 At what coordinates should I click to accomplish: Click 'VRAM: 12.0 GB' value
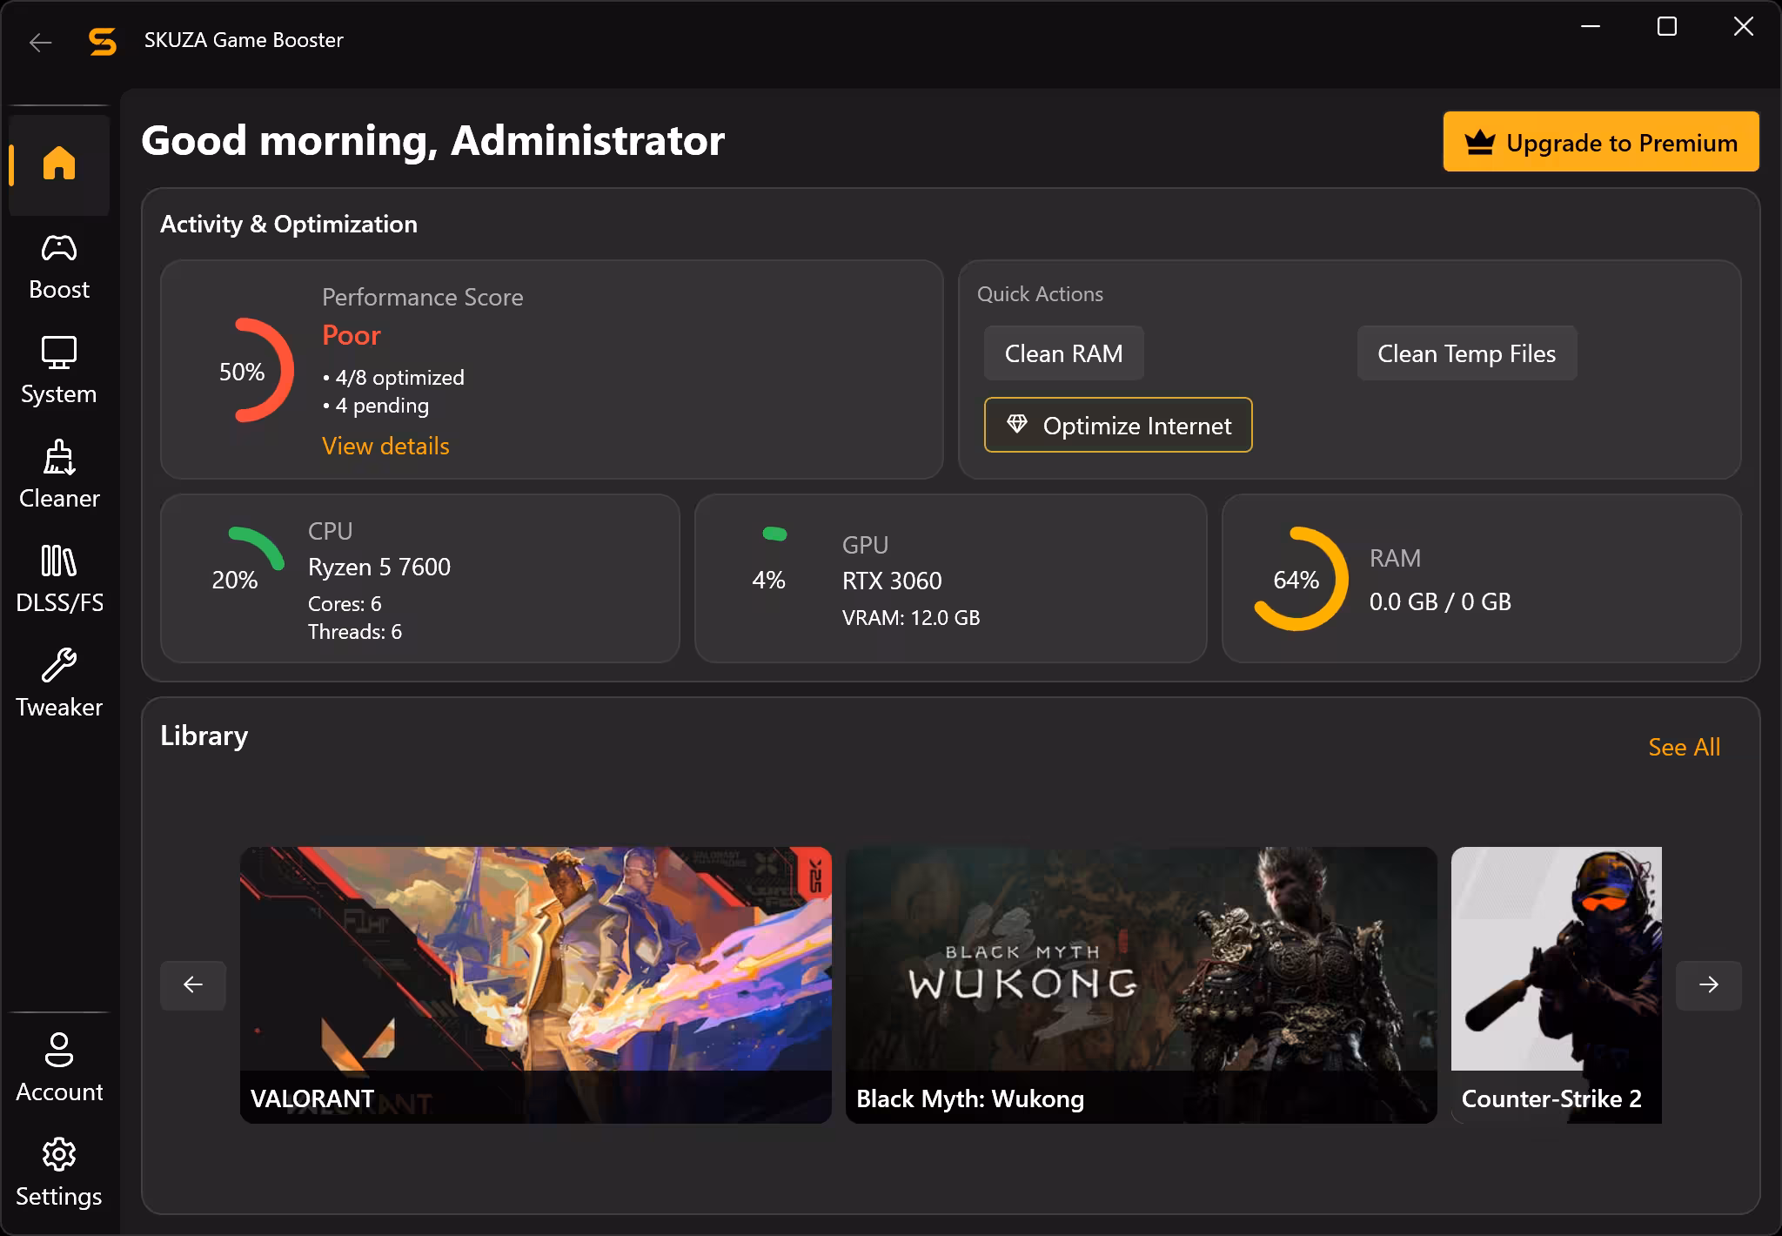click(911, 617)
